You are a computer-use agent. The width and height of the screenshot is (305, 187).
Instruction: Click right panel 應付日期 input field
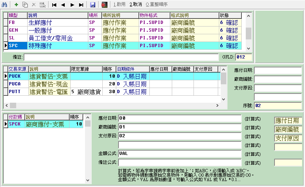278,70
